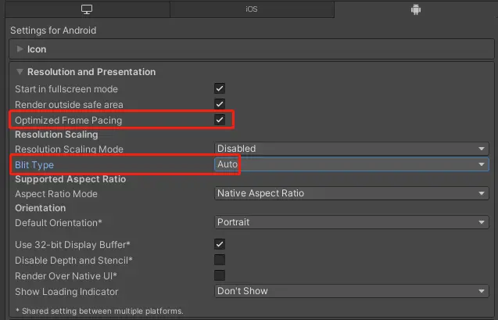Screen dimensions: 498x320
Task: Disable Optimized Frame Pacing checkbox
Action: pos(220,120)
